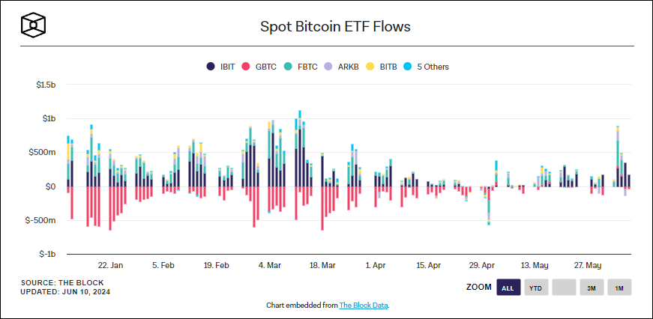Select the ALL zoom range
This screenshot has height=319, width=653.
point(508,288)
